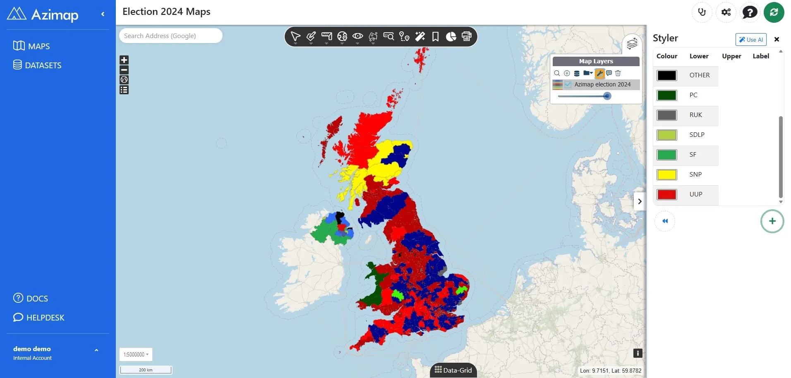791x378 pixels.
Task: Open the Data-Grid panel
Action: tap(453, 370)
